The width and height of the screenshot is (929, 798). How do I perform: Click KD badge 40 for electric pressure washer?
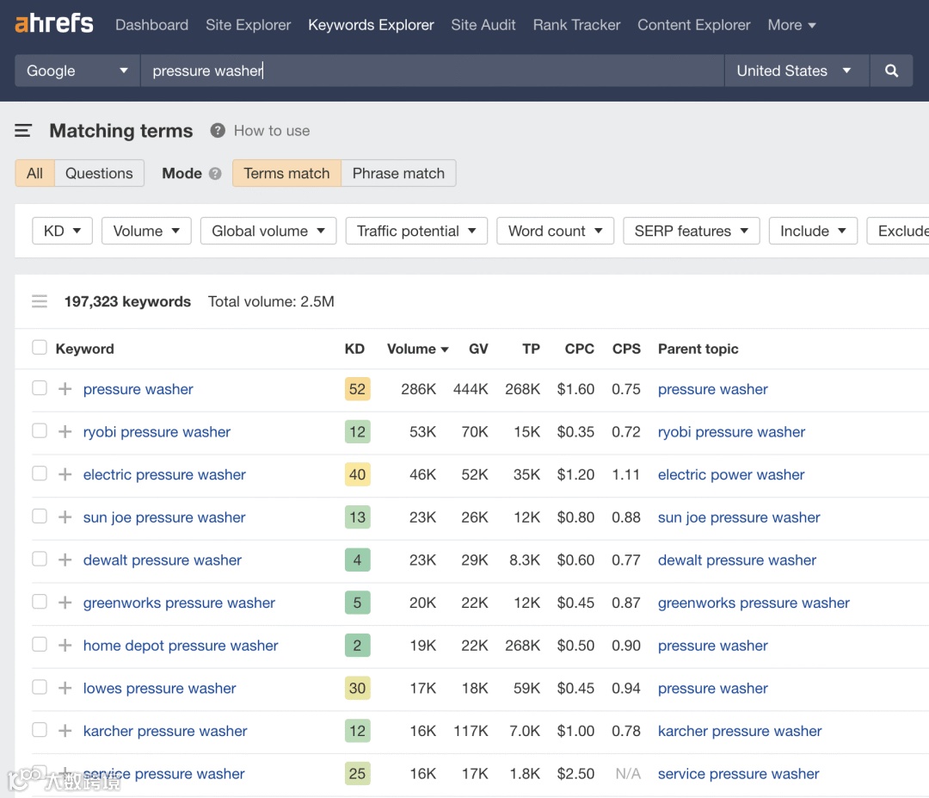(x=357, y=474)
